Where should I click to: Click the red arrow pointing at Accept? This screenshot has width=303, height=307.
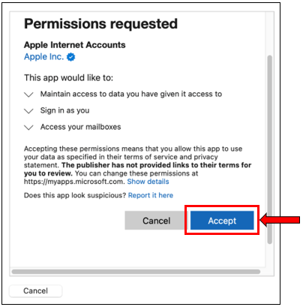pyautogui.click(x=280, y=220)
